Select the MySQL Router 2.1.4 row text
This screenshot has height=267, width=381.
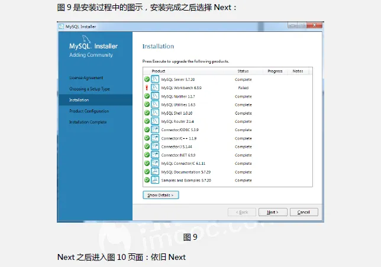click(177, 122)
